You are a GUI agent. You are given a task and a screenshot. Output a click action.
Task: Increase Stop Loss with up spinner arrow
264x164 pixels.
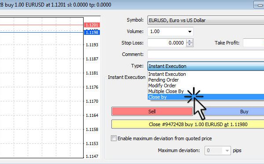pos(189,41)
